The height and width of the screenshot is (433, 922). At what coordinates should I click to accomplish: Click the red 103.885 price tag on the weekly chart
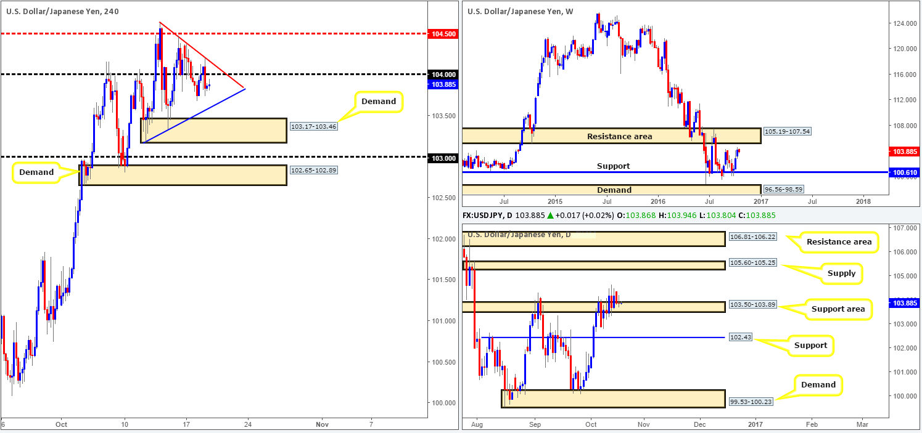(x=903, y=152)
